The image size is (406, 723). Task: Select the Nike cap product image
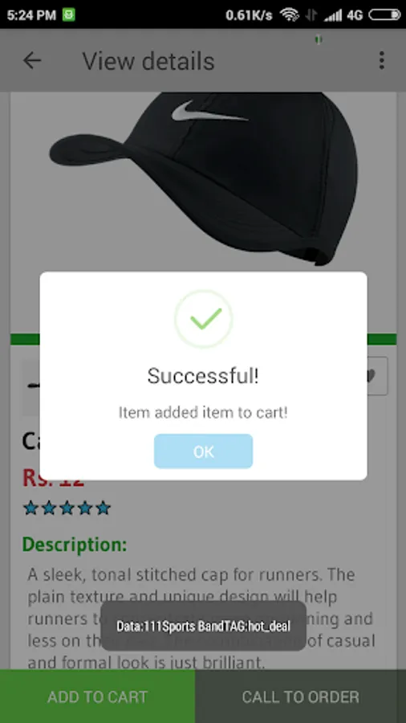[204, 179]
